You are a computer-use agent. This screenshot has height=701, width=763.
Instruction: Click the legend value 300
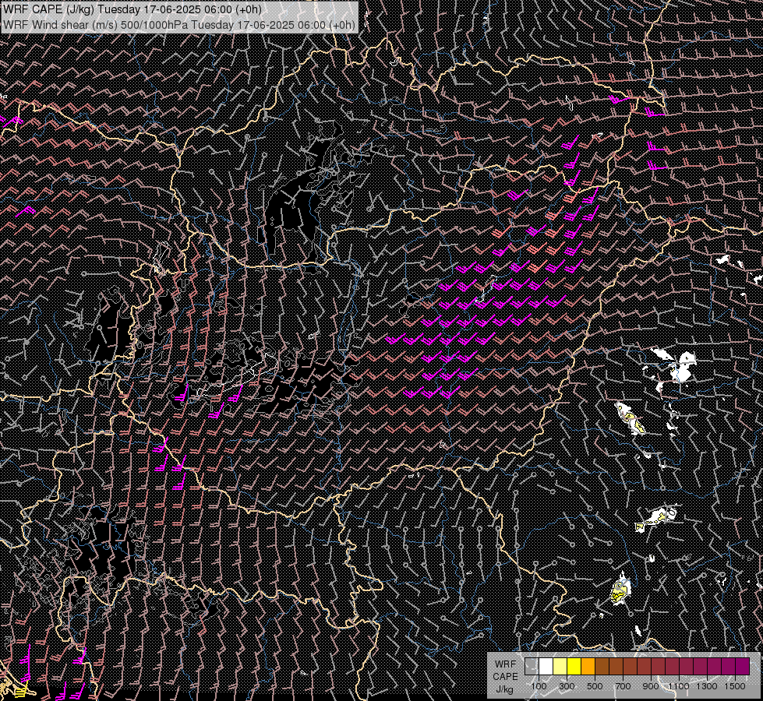[567, 686]
